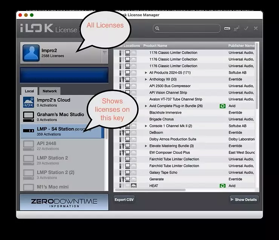
Task: Click the Impro2 user account avatar
Action: click(x=31, y=53)
